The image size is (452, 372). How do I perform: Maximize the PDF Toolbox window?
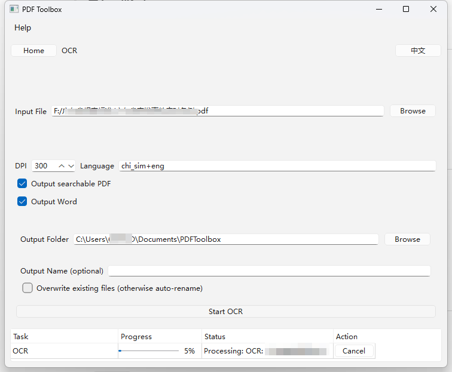pyautogui.click(x=406, y=9)
